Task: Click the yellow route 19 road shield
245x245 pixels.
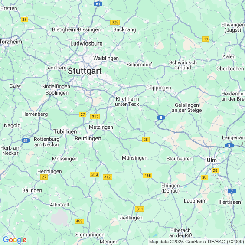Action: point(206,39)
